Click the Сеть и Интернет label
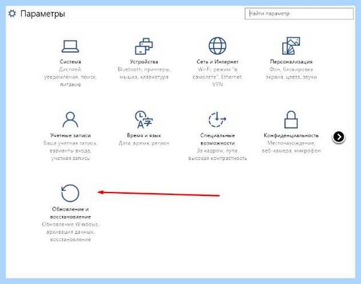Viewport: 361px width, 284px height. [217, 61]
